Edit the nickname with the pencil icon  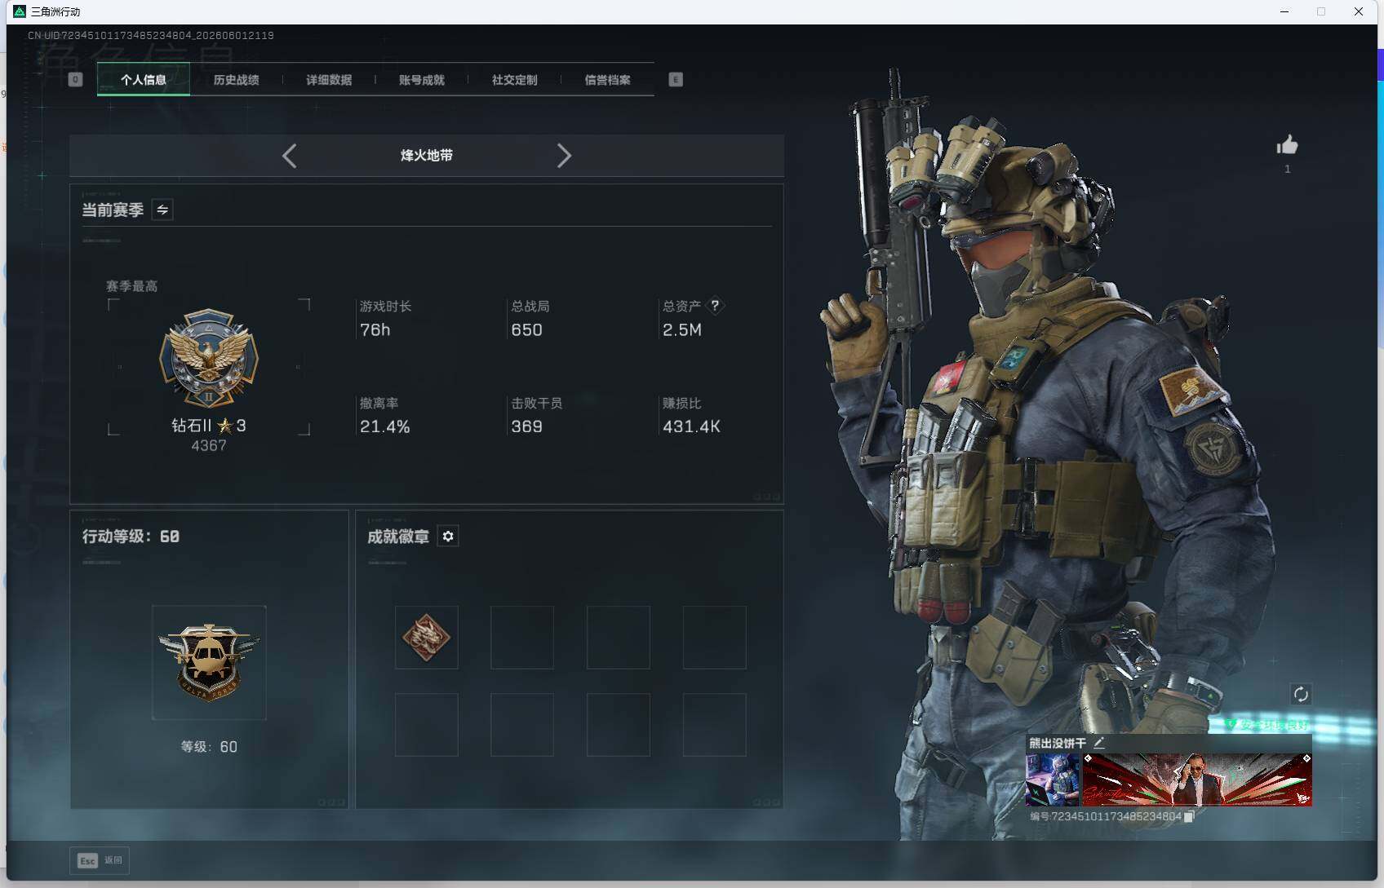click(x=1099, y=743)
